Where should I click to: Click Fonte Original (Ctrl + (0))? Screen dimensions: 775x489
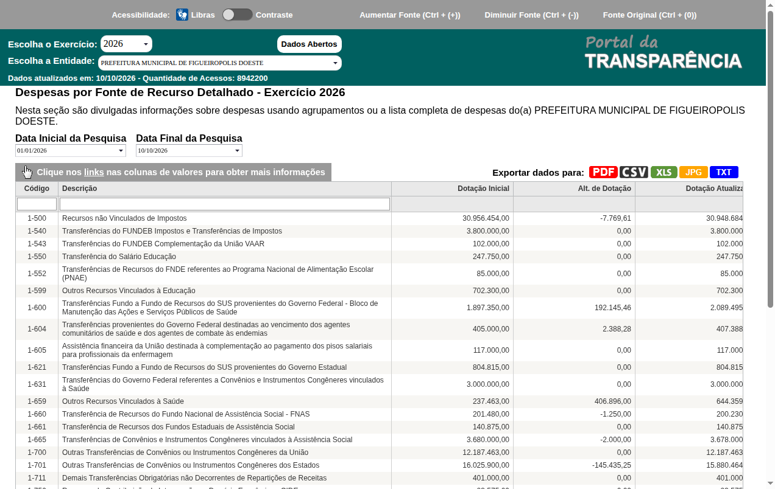pyautogui.click(x=649, y=15)
